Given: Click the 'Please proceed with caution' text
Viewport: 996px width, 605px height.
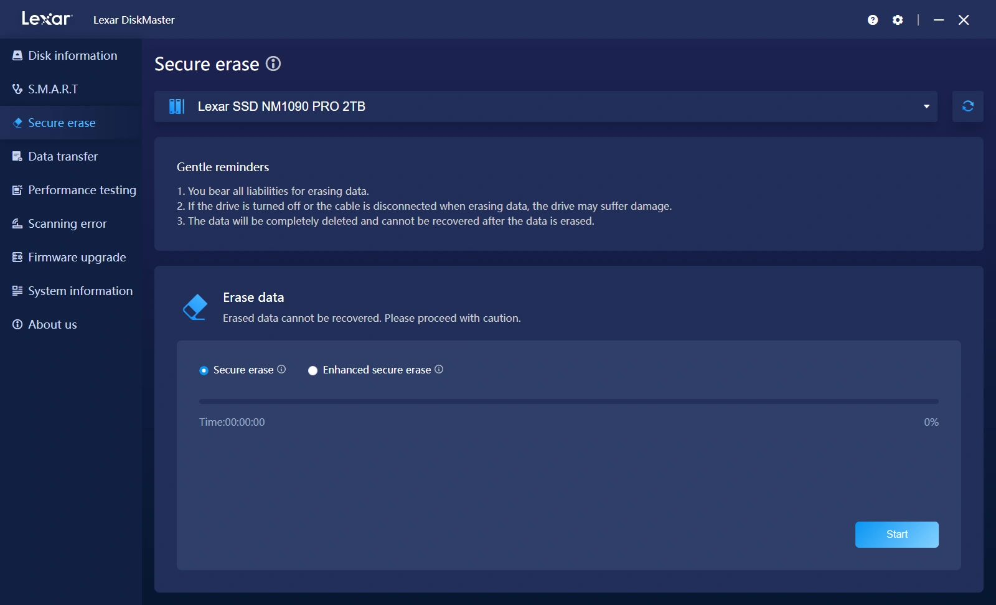Looking at the screenshot, I should 453,318.
